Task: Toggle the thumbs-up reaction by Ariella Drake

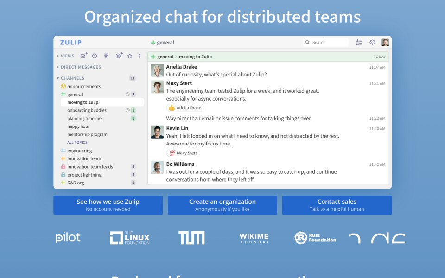Action: point(185,108)
